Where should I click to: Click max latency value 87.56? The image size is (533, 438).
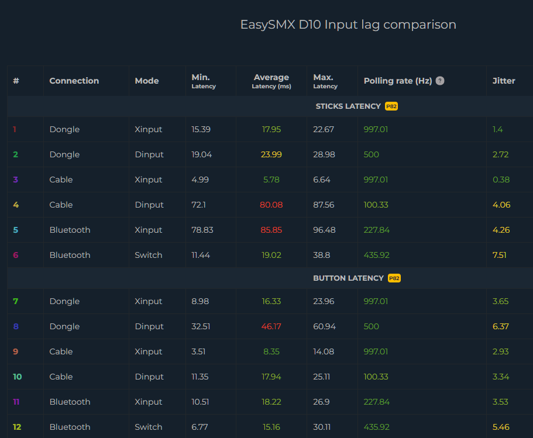324,205
